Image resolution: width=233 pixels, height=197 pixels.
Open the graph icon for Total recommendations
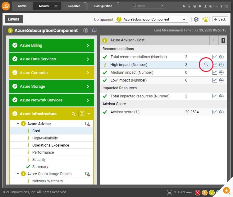point(215,57)
